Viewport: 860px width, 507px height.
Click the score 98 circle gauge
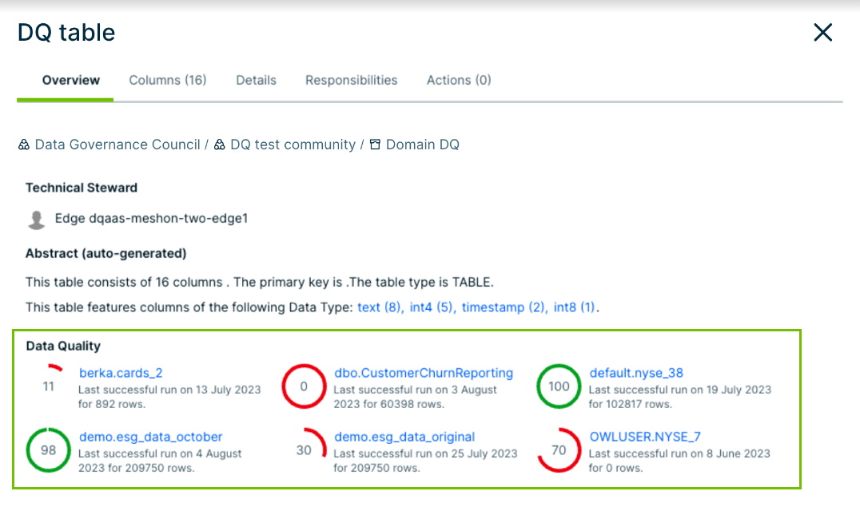(x=49, y=450)
